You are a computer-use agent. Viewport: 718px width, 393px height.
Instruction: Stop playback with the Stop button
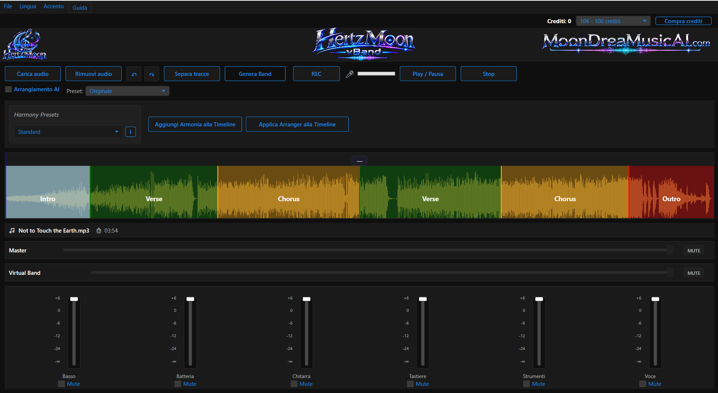tap(489, 74)
